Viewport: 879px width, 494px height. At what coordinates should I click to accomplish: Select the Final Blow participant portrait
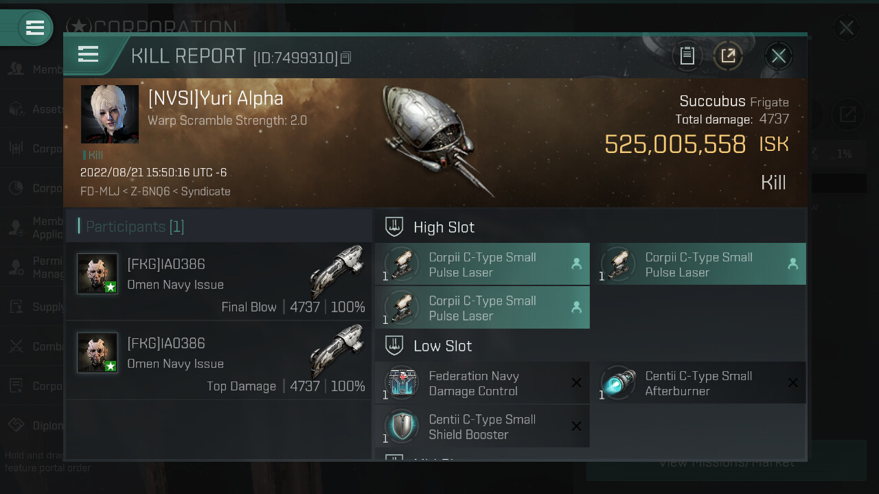click(x=97, y=274)
